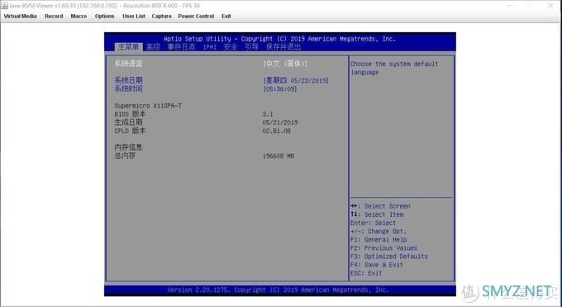Image resolution: width=562 pixels, height=307 pixels.
Task: Click the system time value 05:36:09
Action: point(280,89)
